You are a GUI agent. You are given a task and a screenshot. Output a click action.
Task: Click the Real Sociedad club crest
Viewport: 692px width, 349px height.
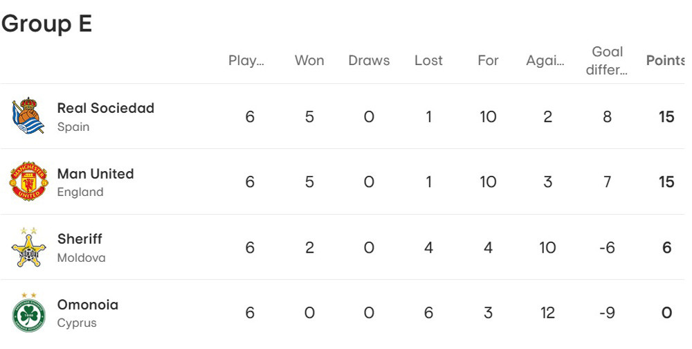click(28, 116)
